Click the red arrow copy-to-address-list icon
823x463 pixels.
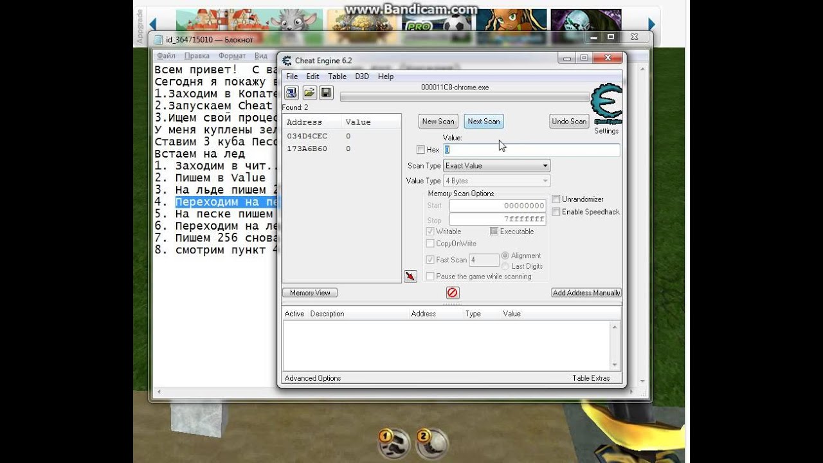[x=410, y=276]
